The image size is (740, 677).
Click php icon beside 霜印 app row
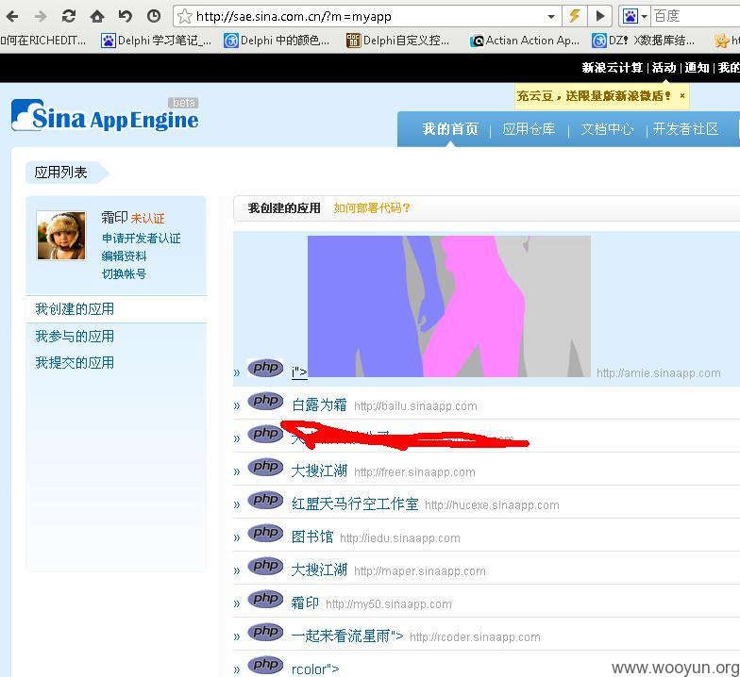pos(265,598)
